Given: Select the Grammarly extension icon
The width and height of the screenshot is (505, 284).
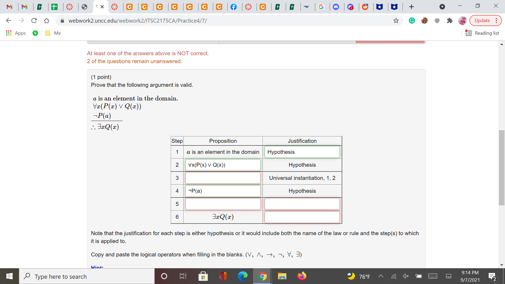Looking at the screenshot, I should (x=412, y=21).
